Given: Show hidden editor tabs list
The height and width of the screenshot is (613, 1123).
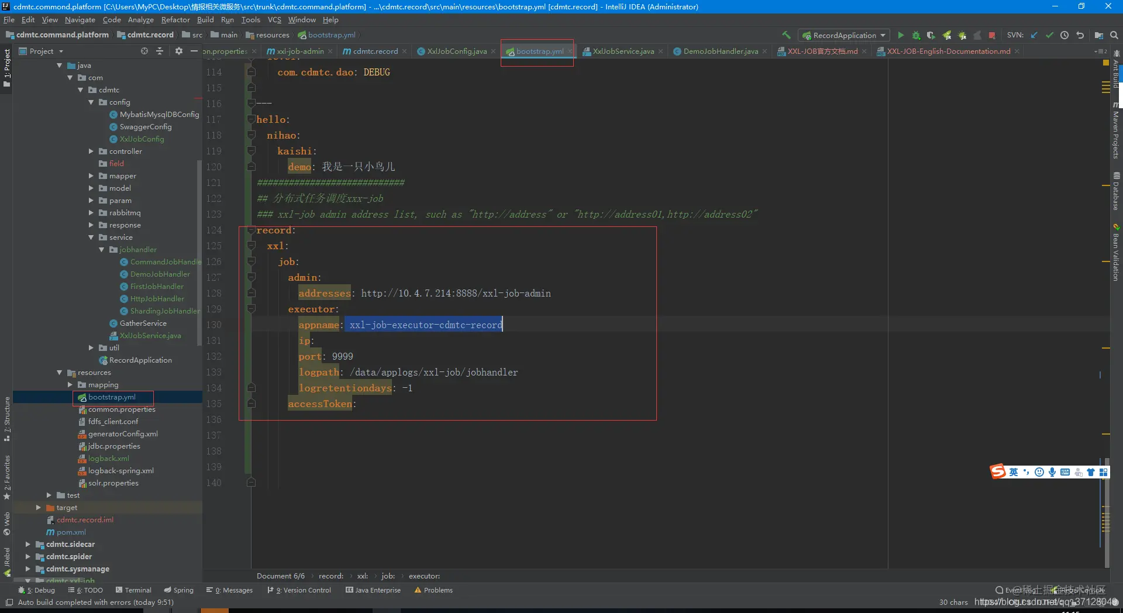Looking at the screenshot, I should coord(1100,51).
